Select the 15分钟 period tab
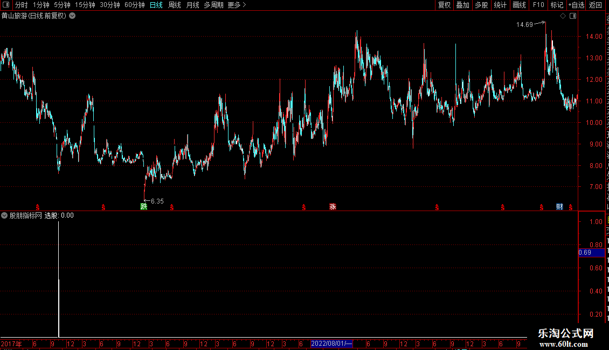This screenshot has height=350, width=609. coord(85,5)
